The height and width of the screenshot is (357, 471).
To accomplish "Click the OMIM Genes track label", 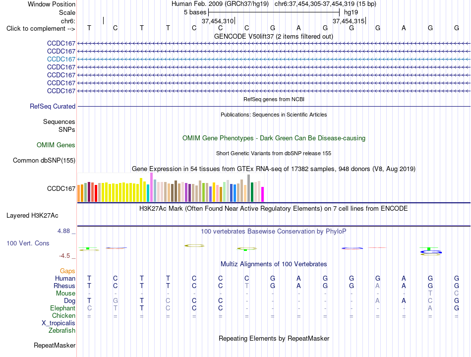I will click(56, 145).
